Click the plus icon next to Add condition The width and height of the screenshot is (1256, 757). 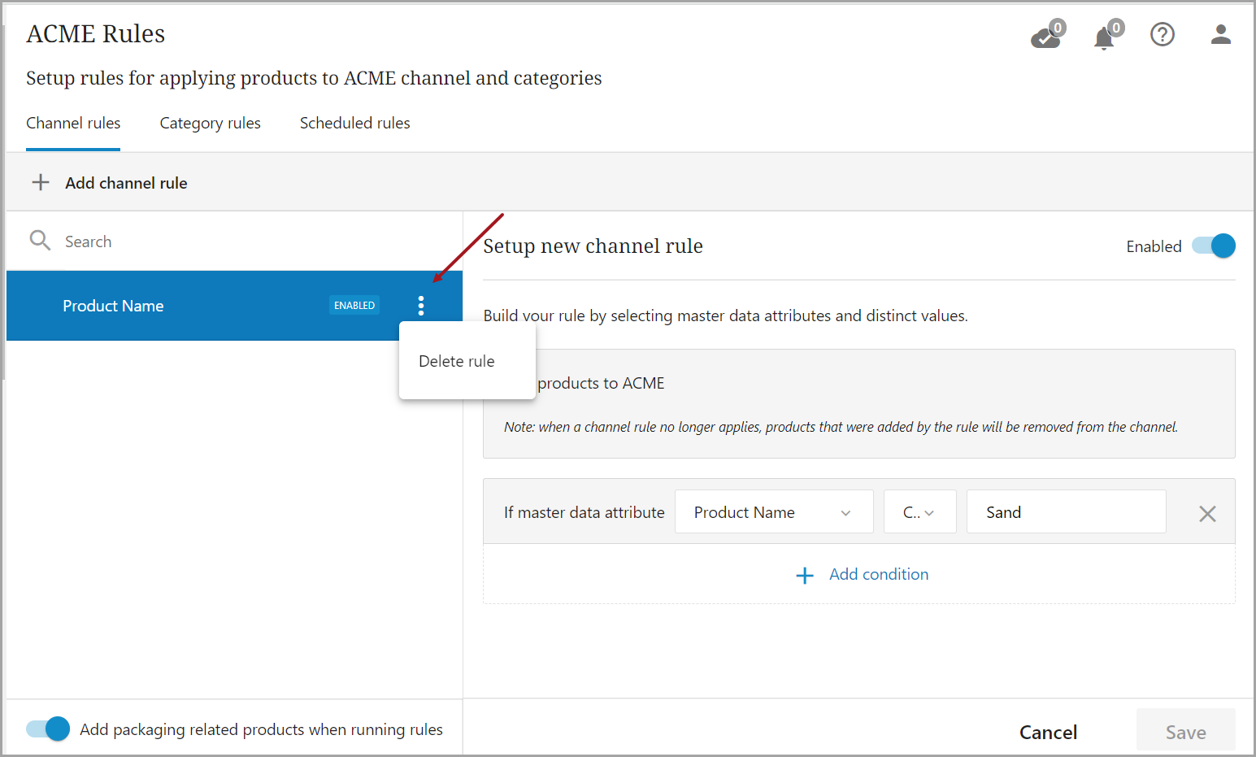click(805, 576)
